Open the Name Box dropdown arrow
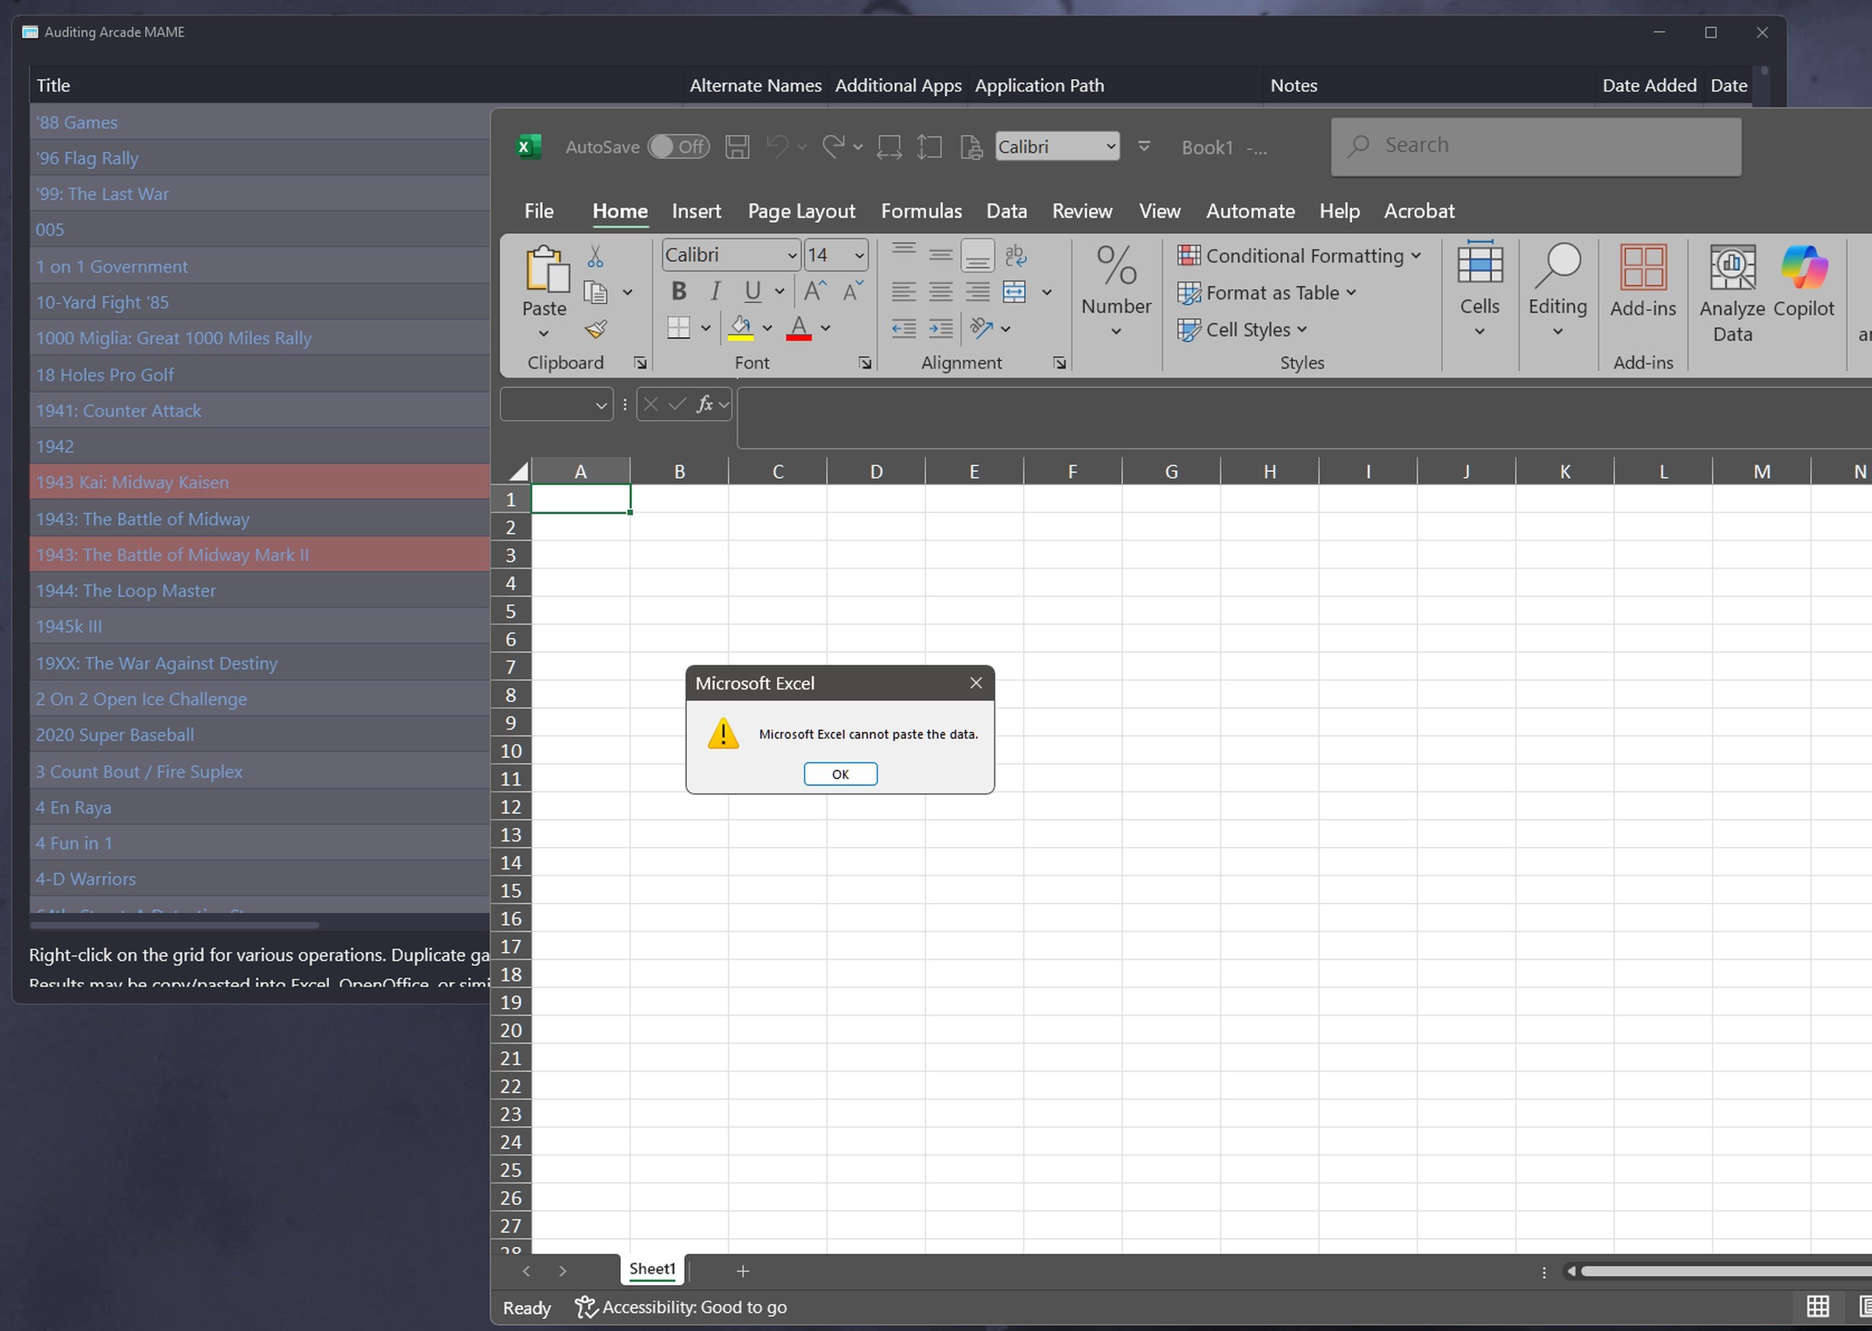Screen dimensions: 1872x1331 [600, 405]
